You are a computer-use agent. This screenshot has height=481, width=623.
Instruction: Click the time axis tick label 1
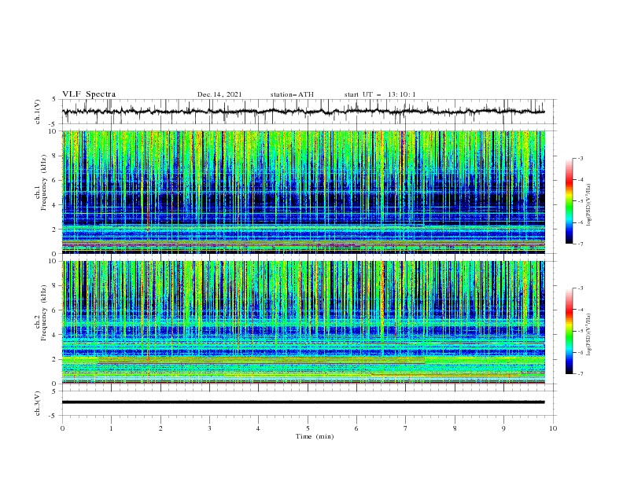click(112, 428)
